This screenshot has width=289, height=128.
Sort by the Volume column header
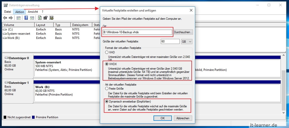[18, 25]
